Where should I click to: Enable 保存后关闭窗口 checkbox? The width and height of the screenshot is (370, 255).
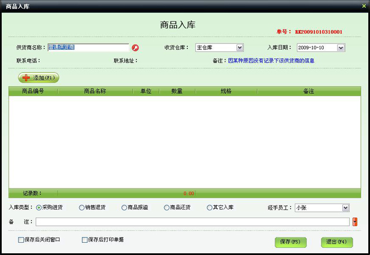tap(21, 239)
